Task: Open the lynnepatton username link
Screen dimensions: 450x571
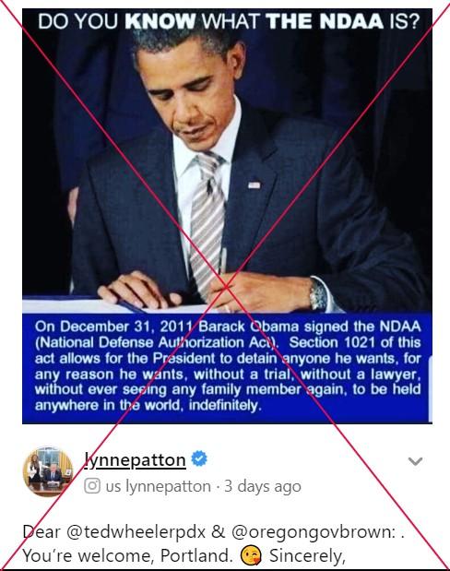Action: [x=135, y=460]
